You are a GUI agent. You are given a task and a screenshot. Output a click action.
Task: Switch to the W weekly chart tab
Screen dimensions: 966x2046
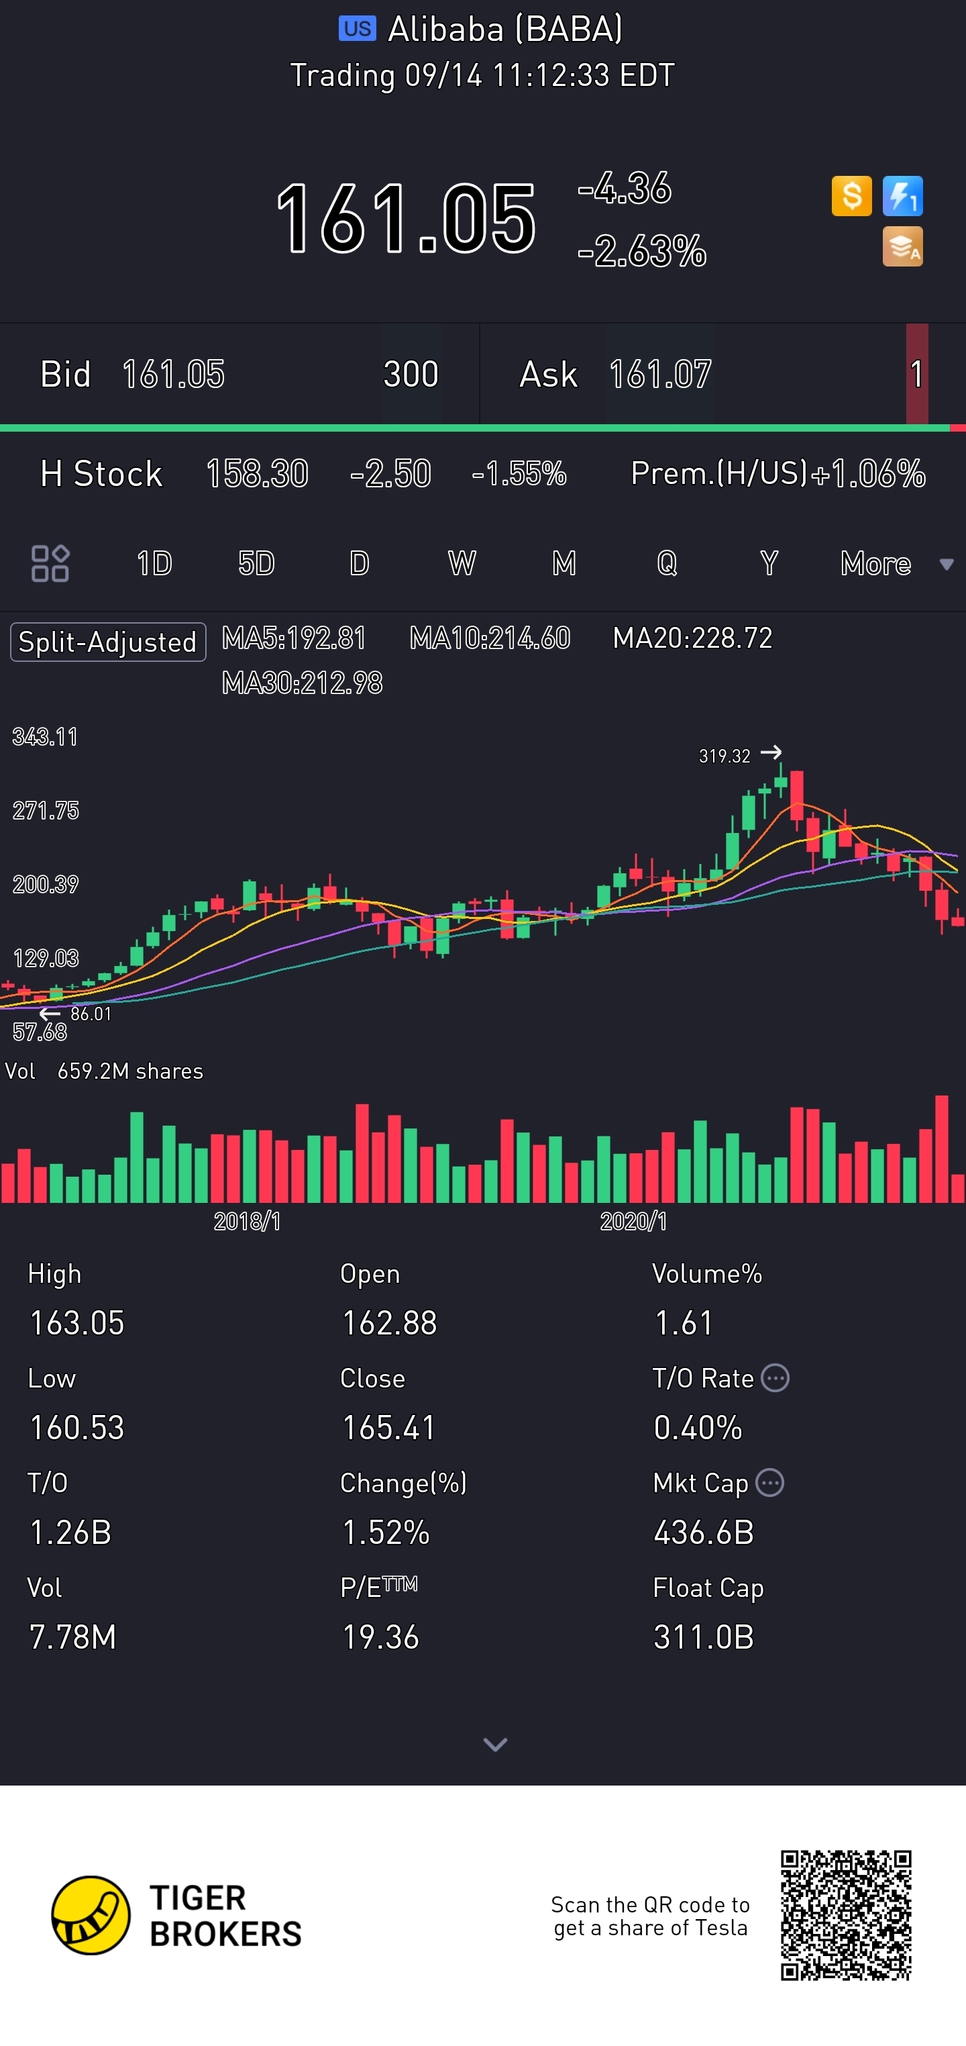(462, 563)
